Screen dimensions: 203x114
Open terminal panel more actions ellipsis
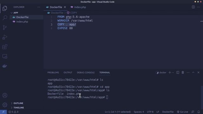pos(188,73)
